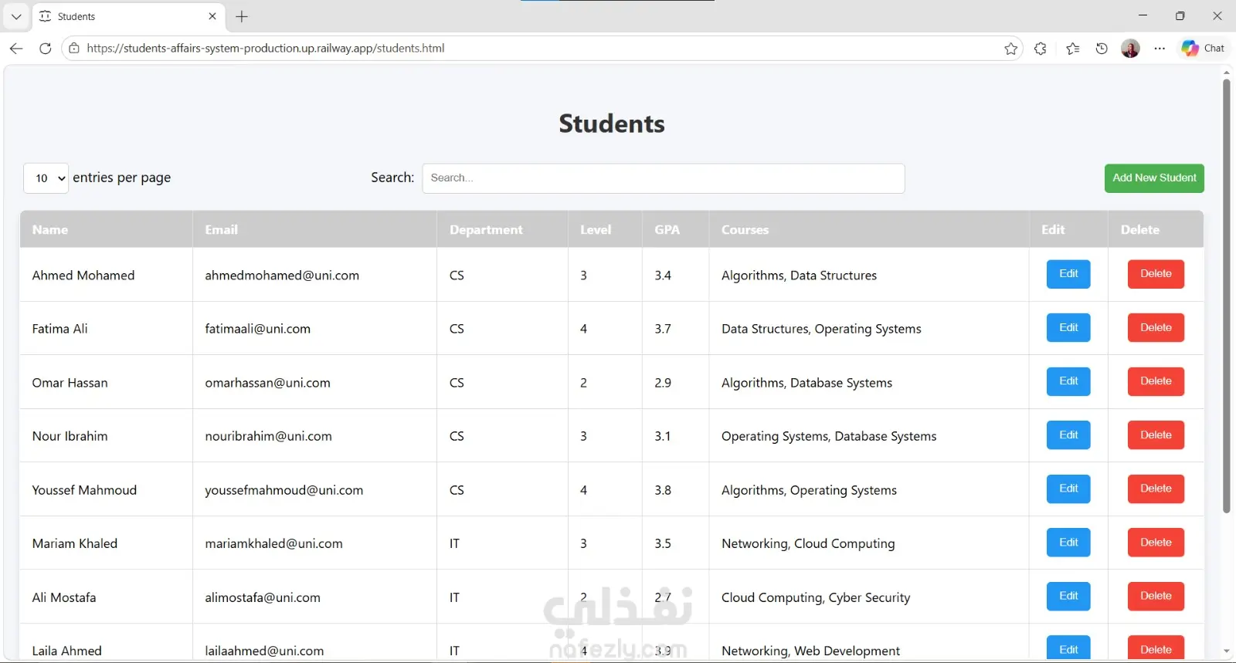
Task: Select the Students browser tab
Action: (128, 16)
